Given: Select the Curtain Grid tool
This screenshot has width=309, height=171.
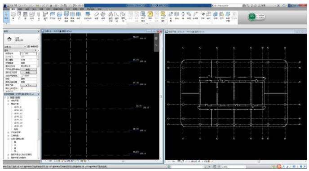Looking at the screenshot, I should click(x=72, y=16).
